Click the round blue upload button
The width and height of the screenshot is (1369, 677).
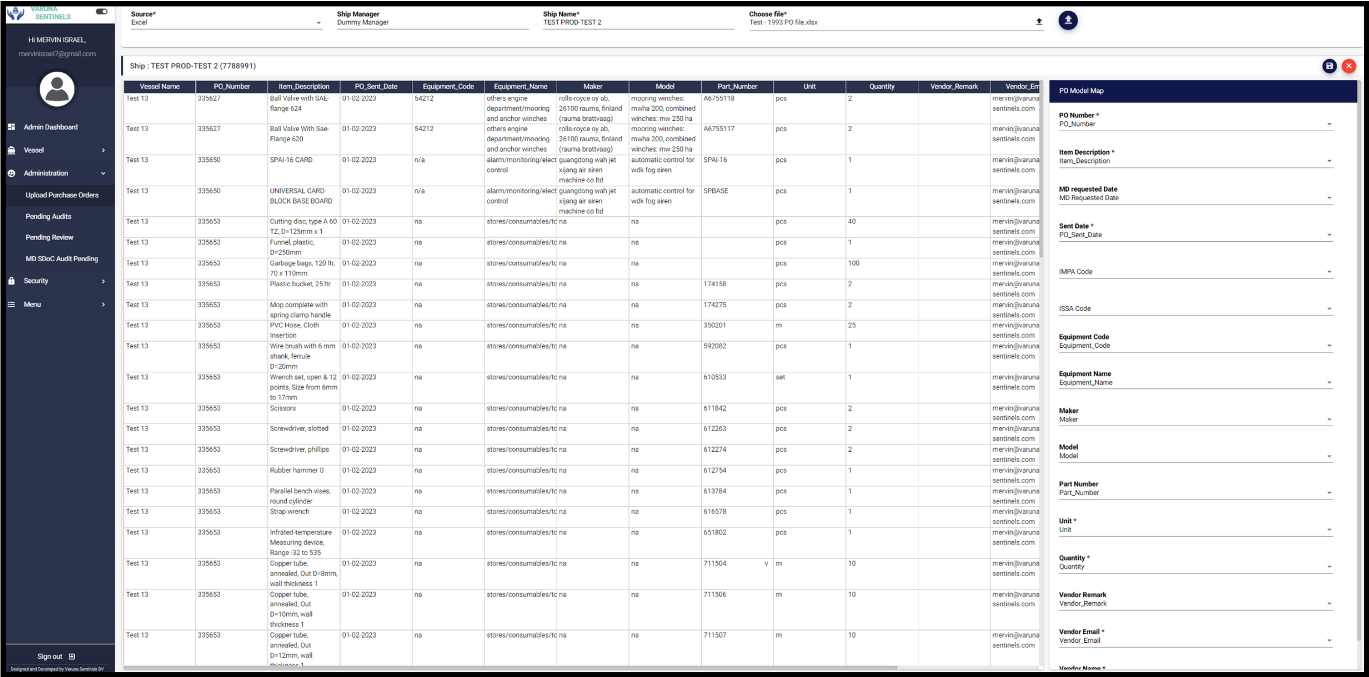(x=1067, y=20)
